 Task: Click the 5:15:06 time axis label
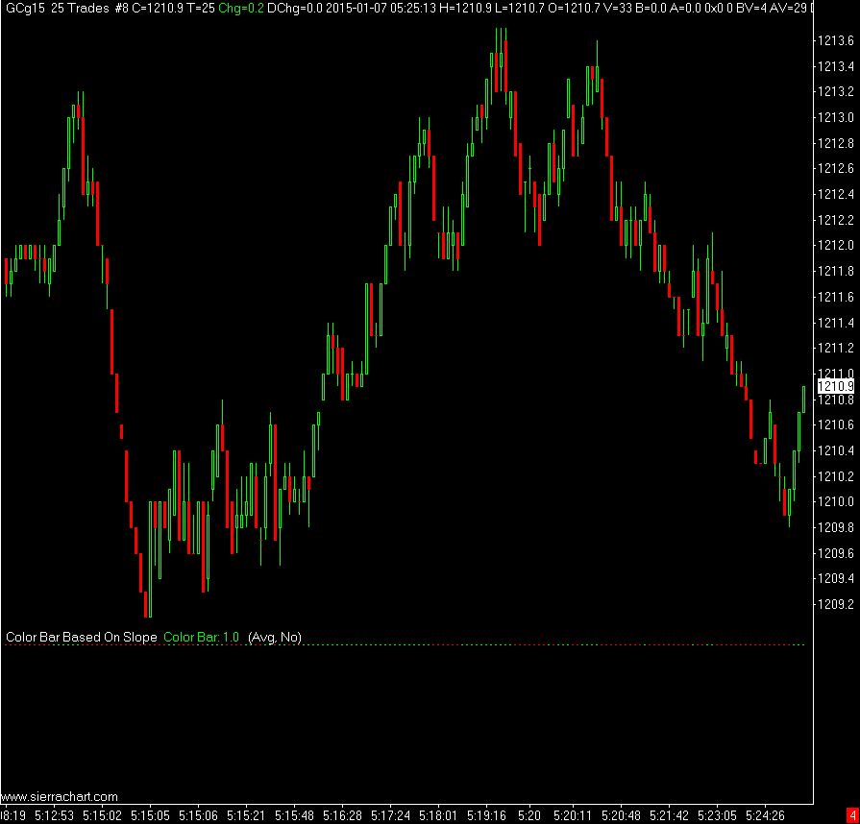click(199, 815)
